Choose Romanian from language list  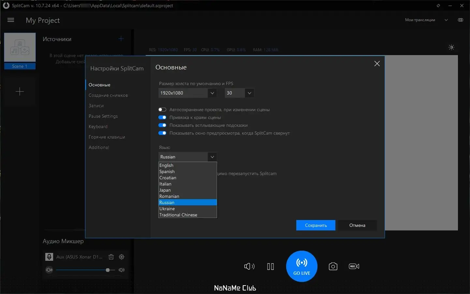click(x=188, y=196)
